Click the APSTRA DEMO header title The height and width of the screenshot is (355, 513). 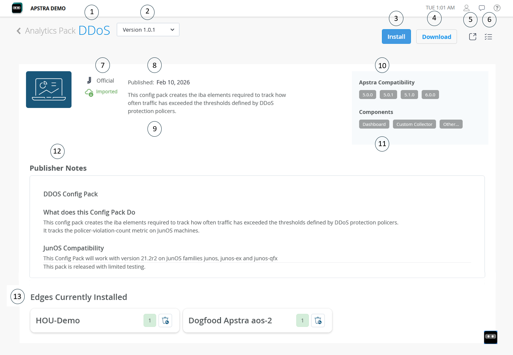pyautogui.click(x=48, y=8)
